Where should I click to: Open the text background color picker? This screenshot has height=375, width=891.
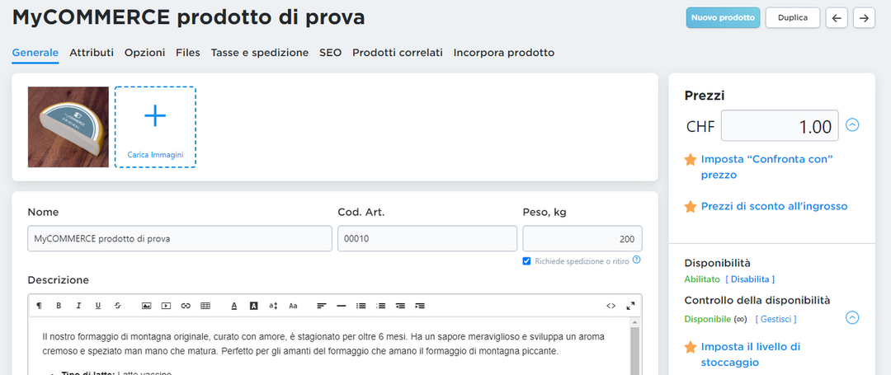coord(254,306)
